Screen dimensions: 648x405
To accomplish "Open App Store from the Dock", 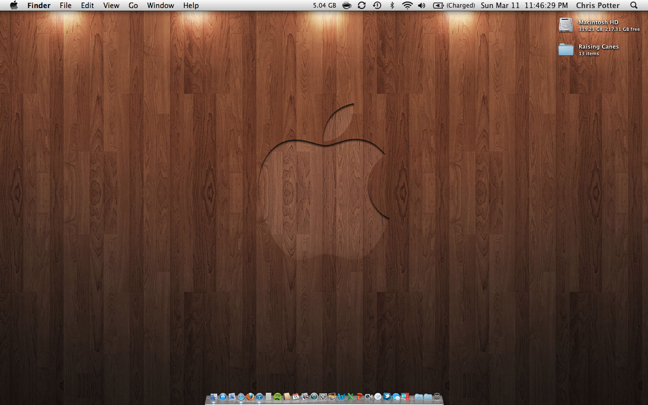I will coord(223,397).
